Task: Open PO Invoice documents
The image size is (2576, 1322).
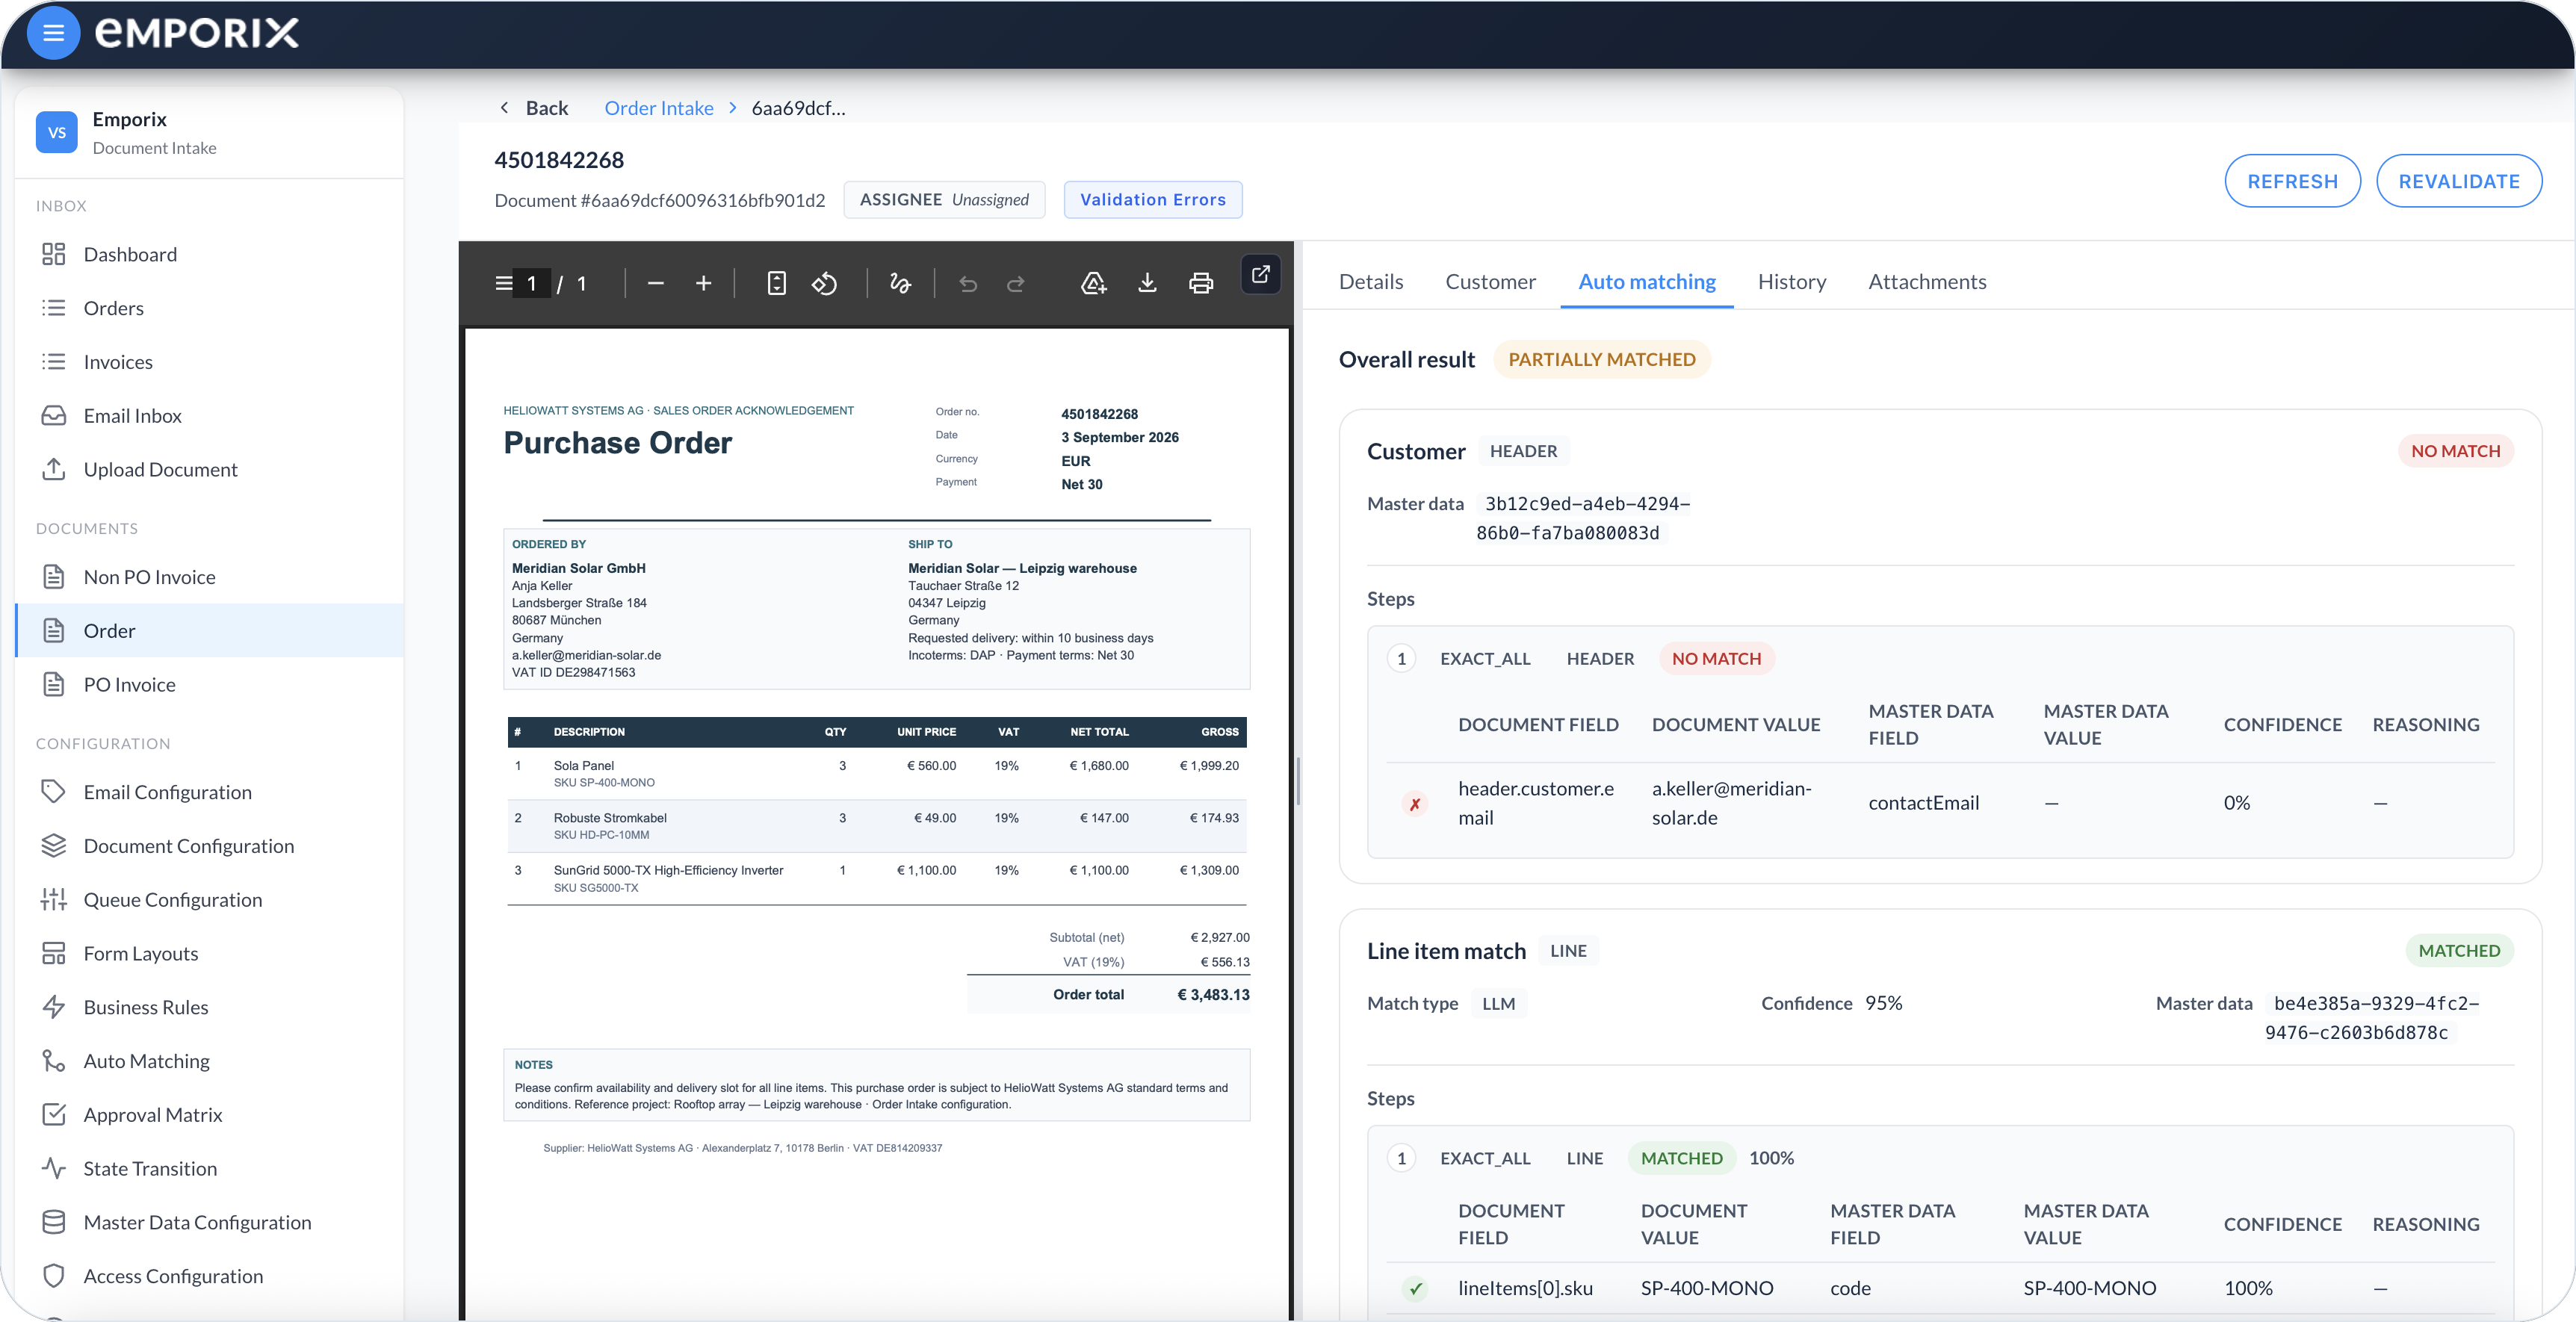Action: coord(209,684)
